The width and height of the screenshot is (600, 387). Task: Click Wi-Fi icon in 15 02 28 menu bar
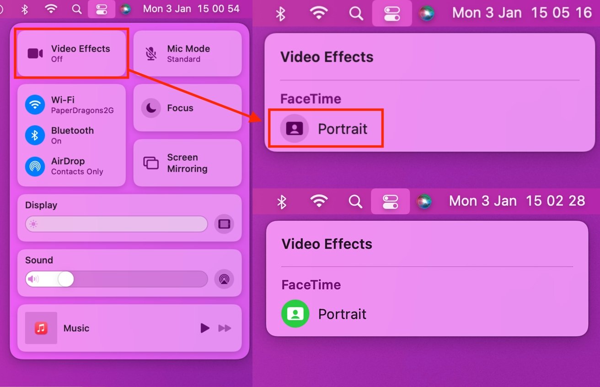tap(319, 201)
